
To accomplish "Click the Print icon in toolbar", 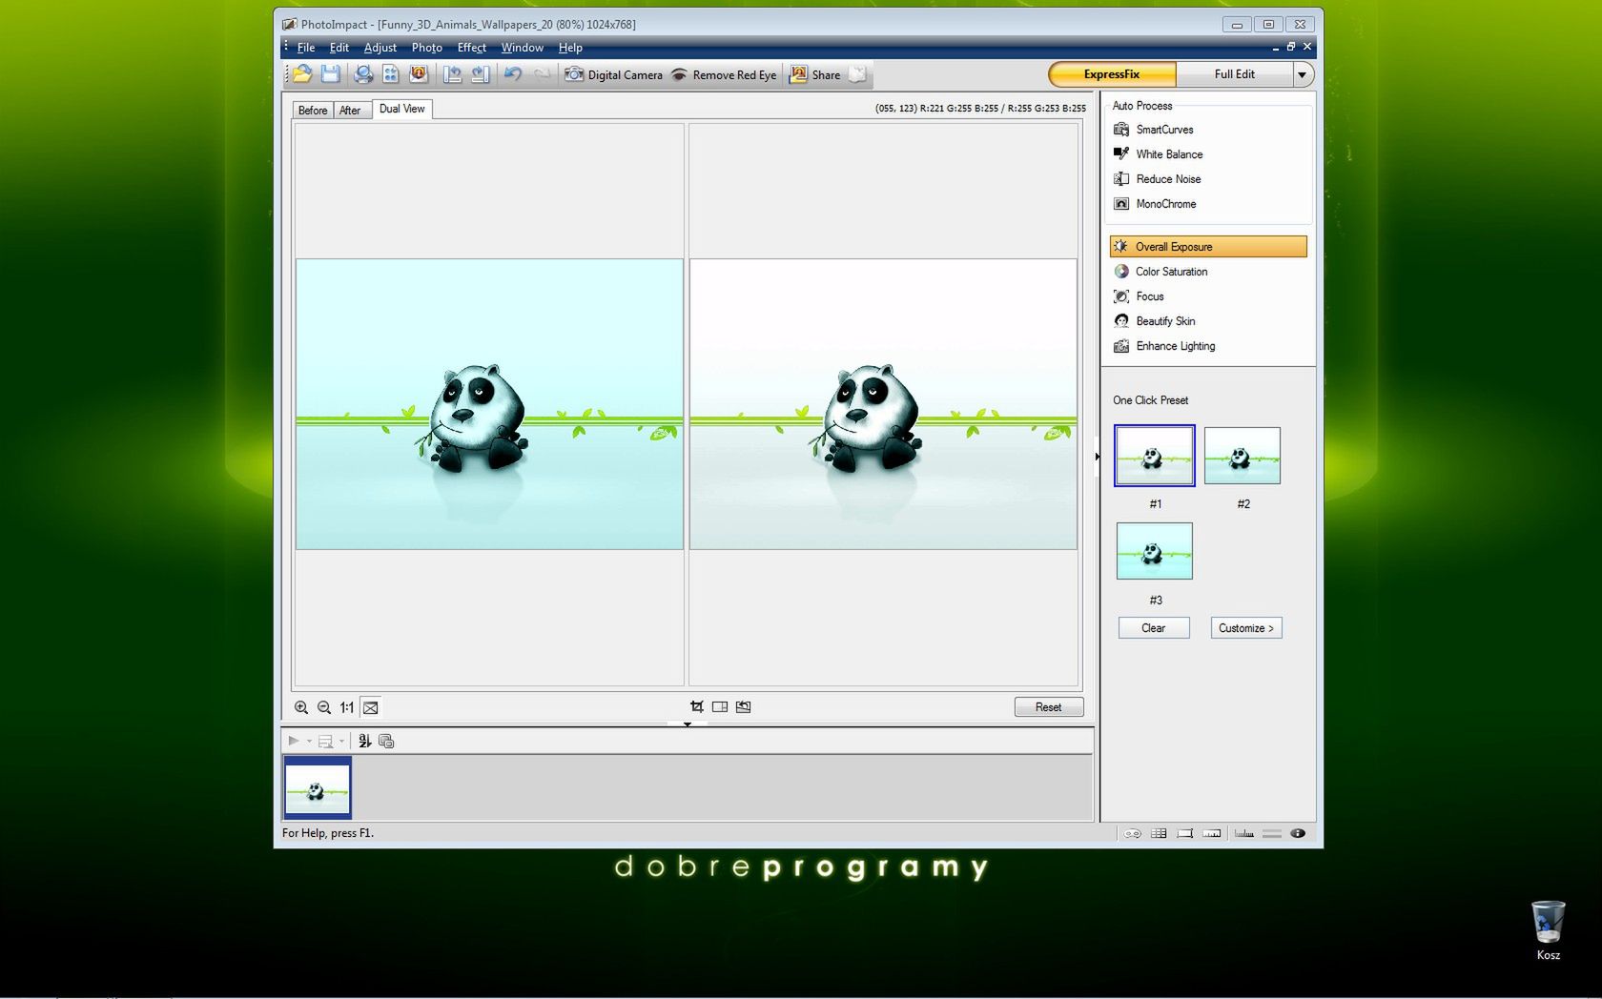I will 363,74.
